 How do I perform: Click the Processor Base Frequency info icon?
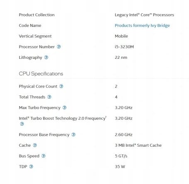73,135
